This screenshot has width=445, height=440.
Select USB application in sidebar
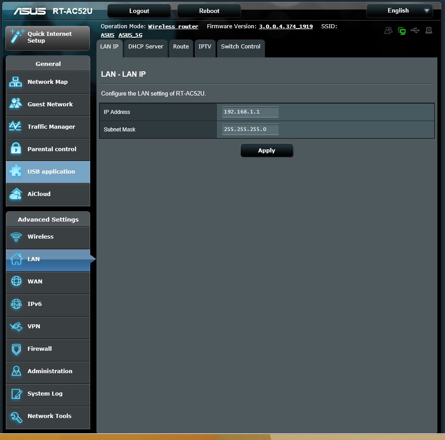48,172
